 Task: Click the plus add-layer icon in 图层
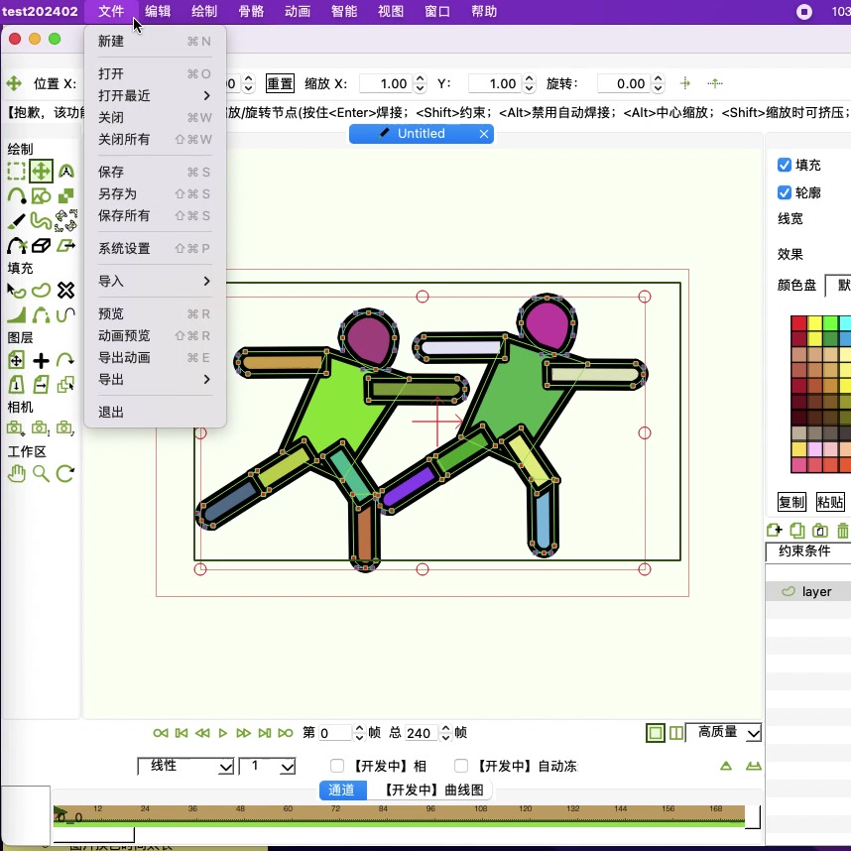coord(41,361)
